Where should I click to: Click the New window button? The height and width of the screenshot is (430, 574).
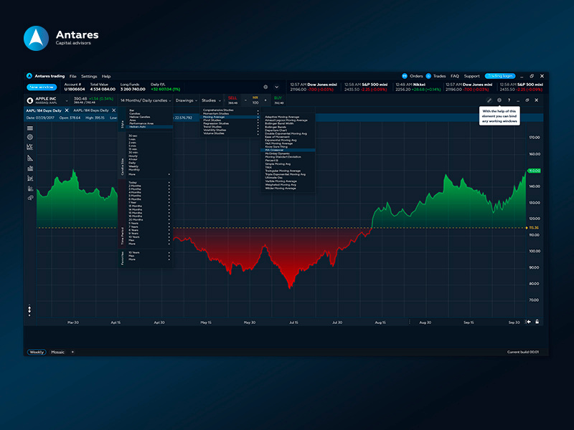42,87
